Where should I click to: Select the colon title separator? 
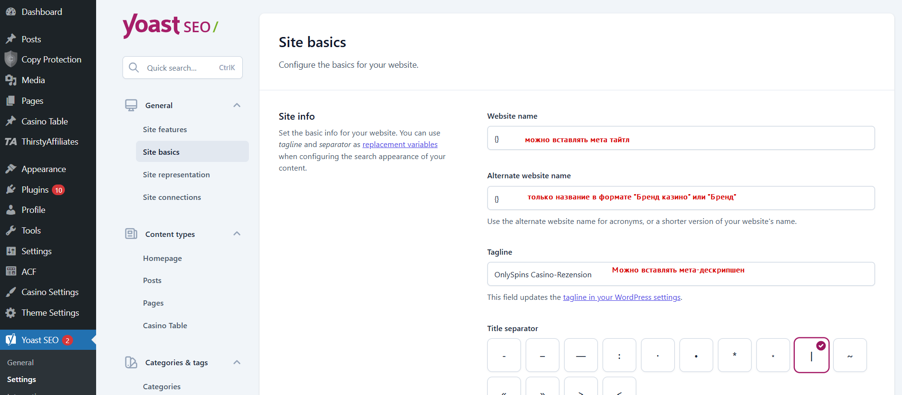pos(619,356)
